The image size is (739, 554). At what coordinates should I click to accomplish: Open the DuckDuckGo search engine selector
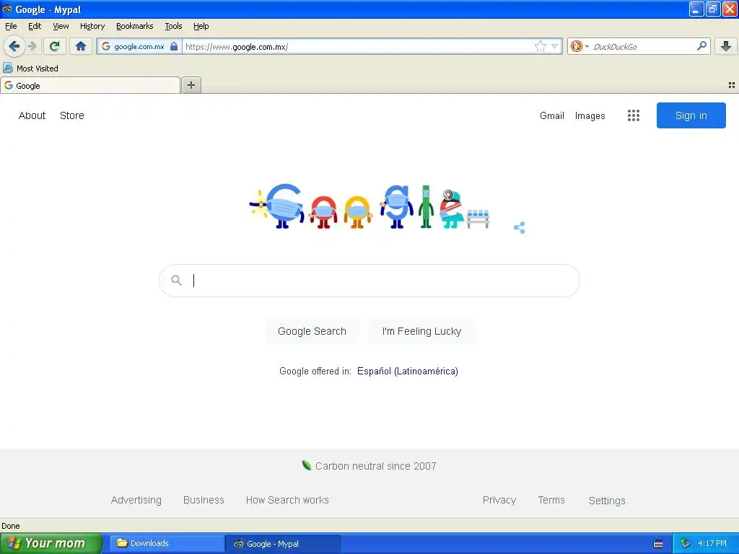tap(580, 46)
